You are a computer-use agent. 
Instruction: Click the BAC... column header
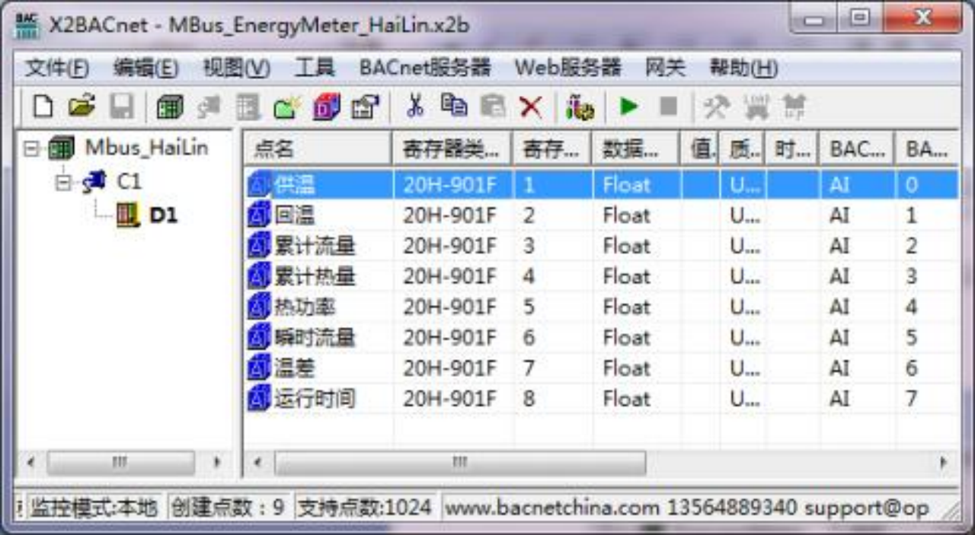click(x=858, y=149)
